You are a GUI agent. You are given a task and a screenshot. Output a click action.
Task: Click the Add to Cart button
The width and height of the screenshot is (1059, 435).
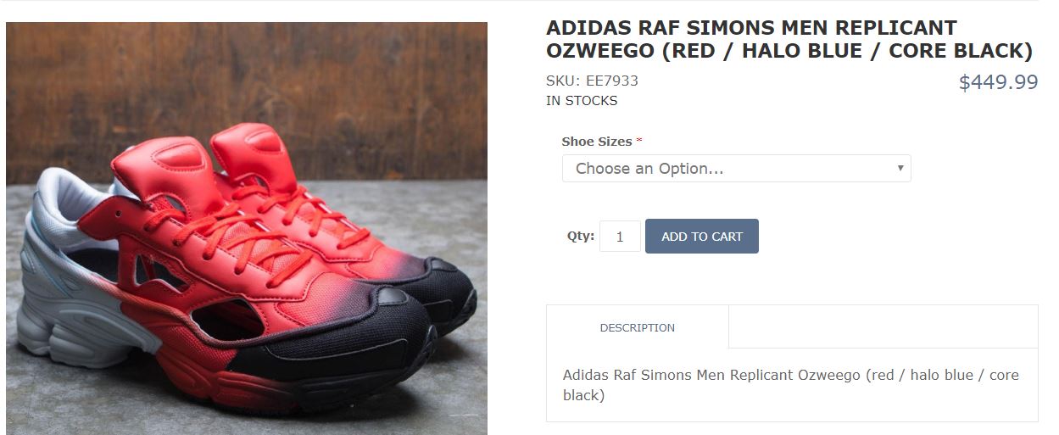tap(701, 237)
